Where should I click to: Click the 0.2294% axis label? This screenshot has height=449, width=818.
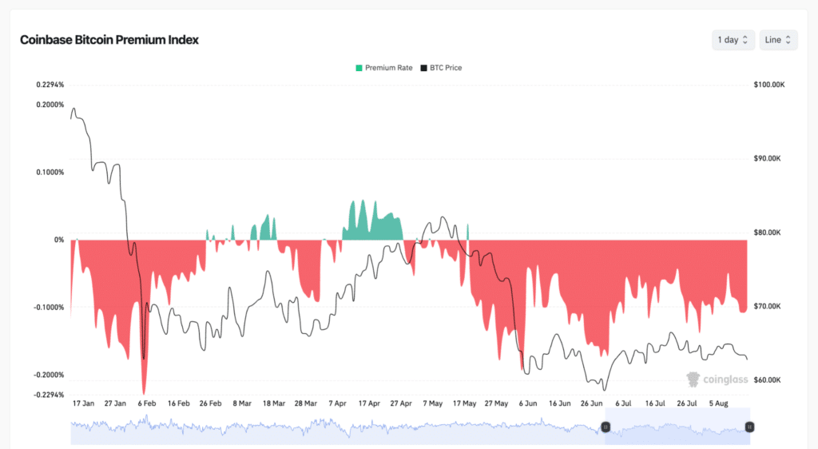pos(50,85)
